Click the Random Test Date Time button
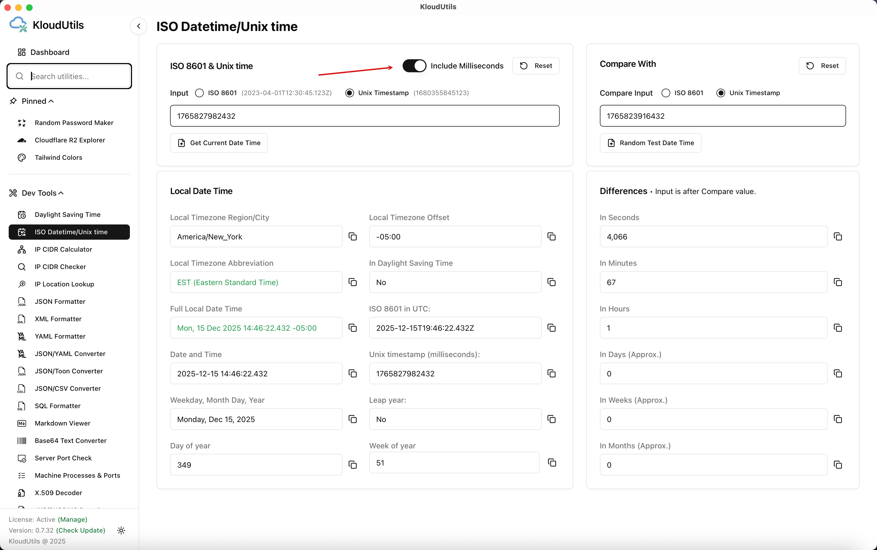The image size is (877, 550). click(650, 143)
